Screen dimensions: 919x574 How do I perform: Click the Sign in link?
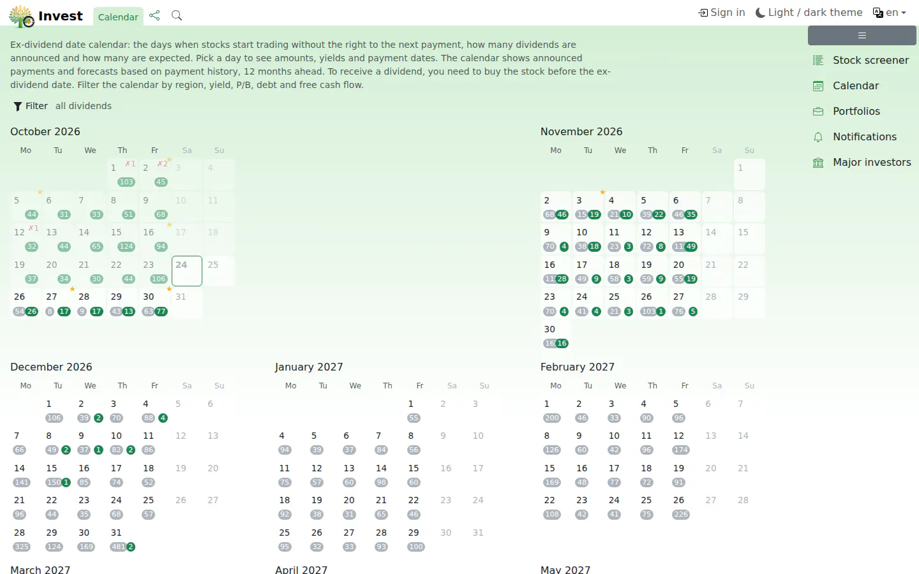722,13
